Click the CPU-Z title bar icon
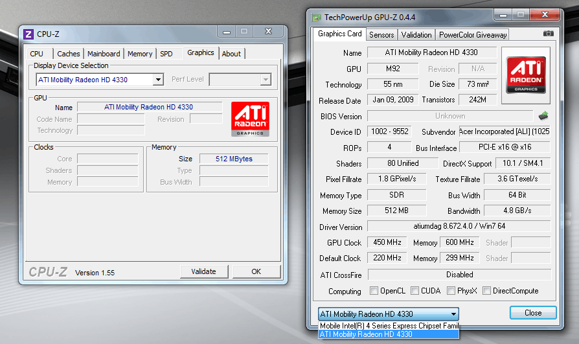Image resolution: width=579 pixels, height=344 pixels. point(28,34)
